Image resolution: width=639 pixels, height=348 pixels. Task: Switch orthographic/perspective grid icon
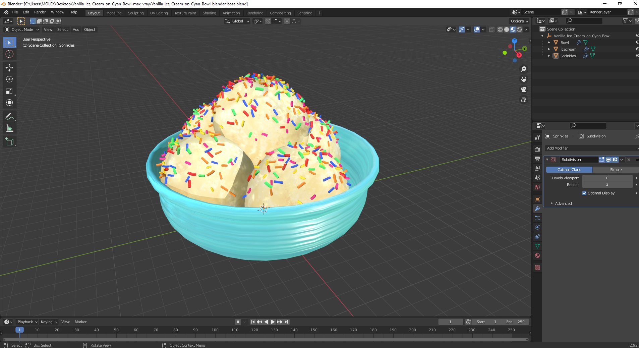click(523, 100)
